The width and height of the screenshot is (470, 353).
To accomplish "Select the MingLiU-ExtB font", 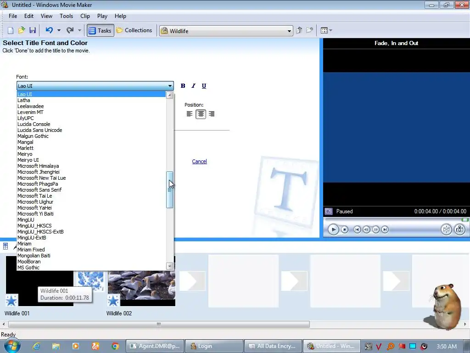I will [91, 238].
